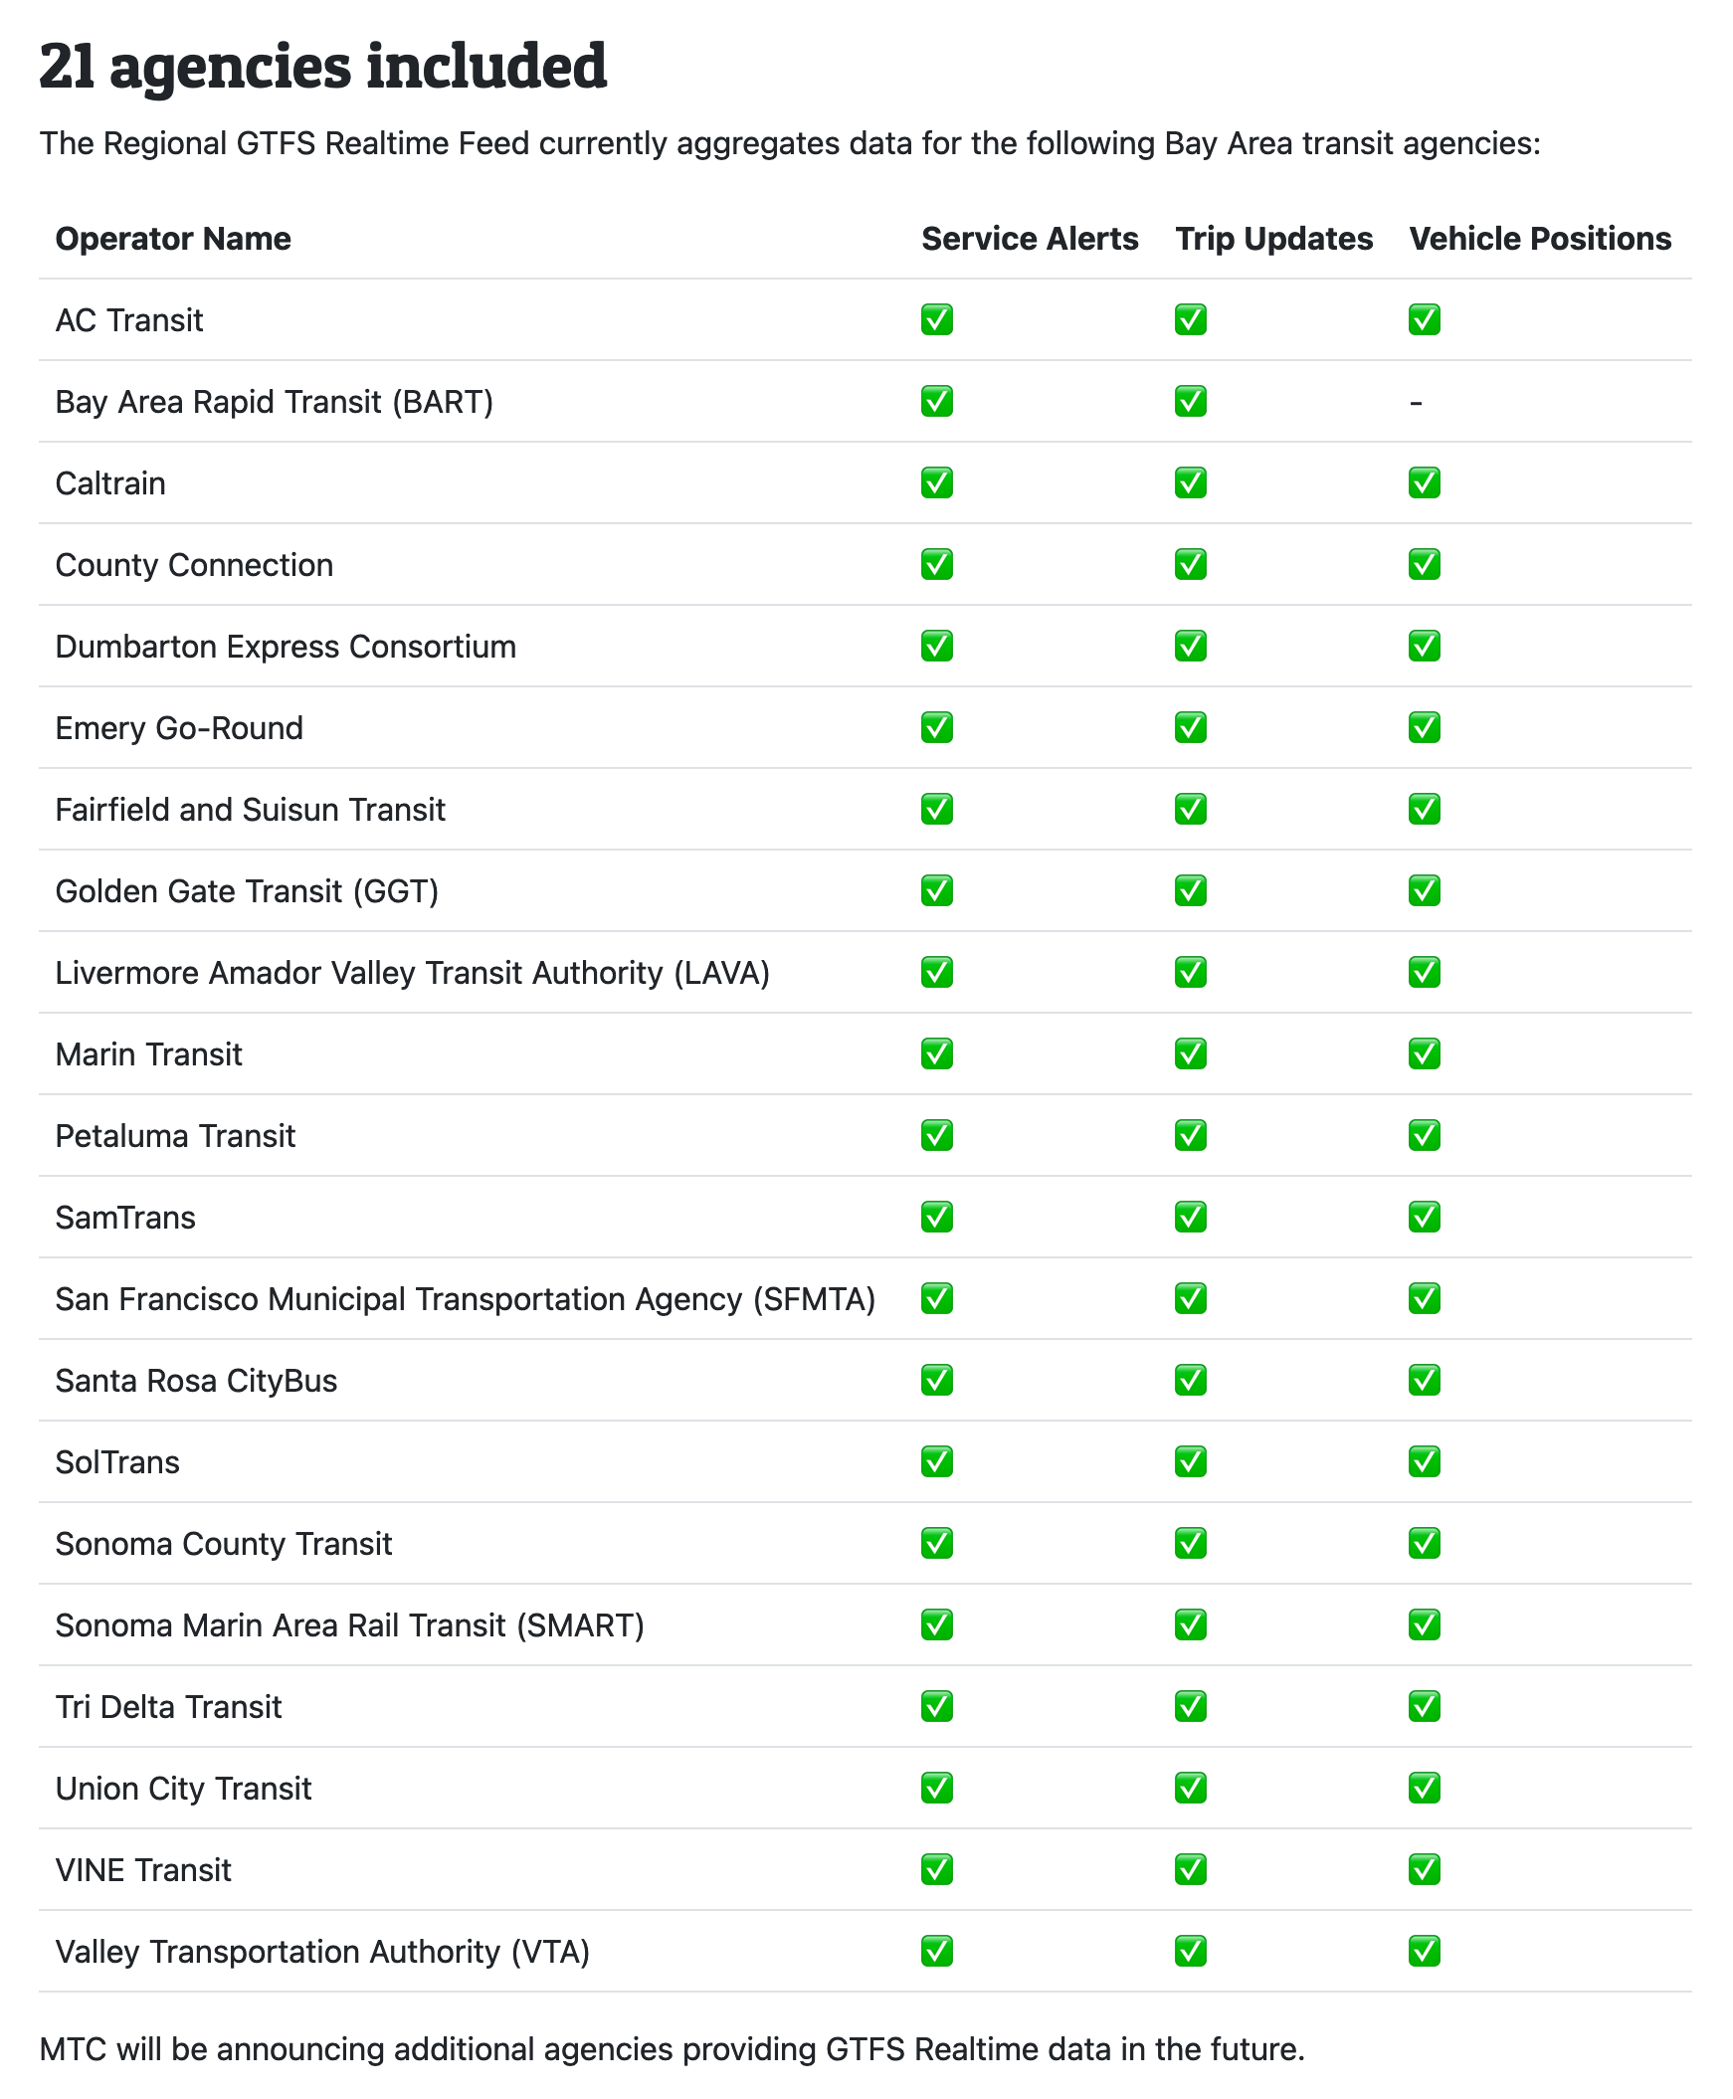
Task: Click the SFMTA operator name text
Action: pos(465,1299)
